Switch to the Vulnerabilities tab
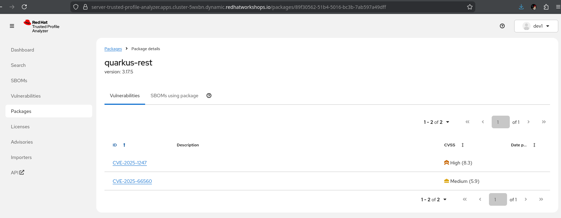Screen dimensions: 561x218 (x=125, y=96)
